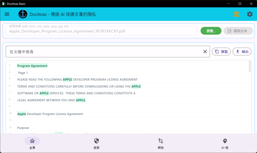Click 'Developer Program License Agreement' on line 10
The image size is (257, 153).
55,114
